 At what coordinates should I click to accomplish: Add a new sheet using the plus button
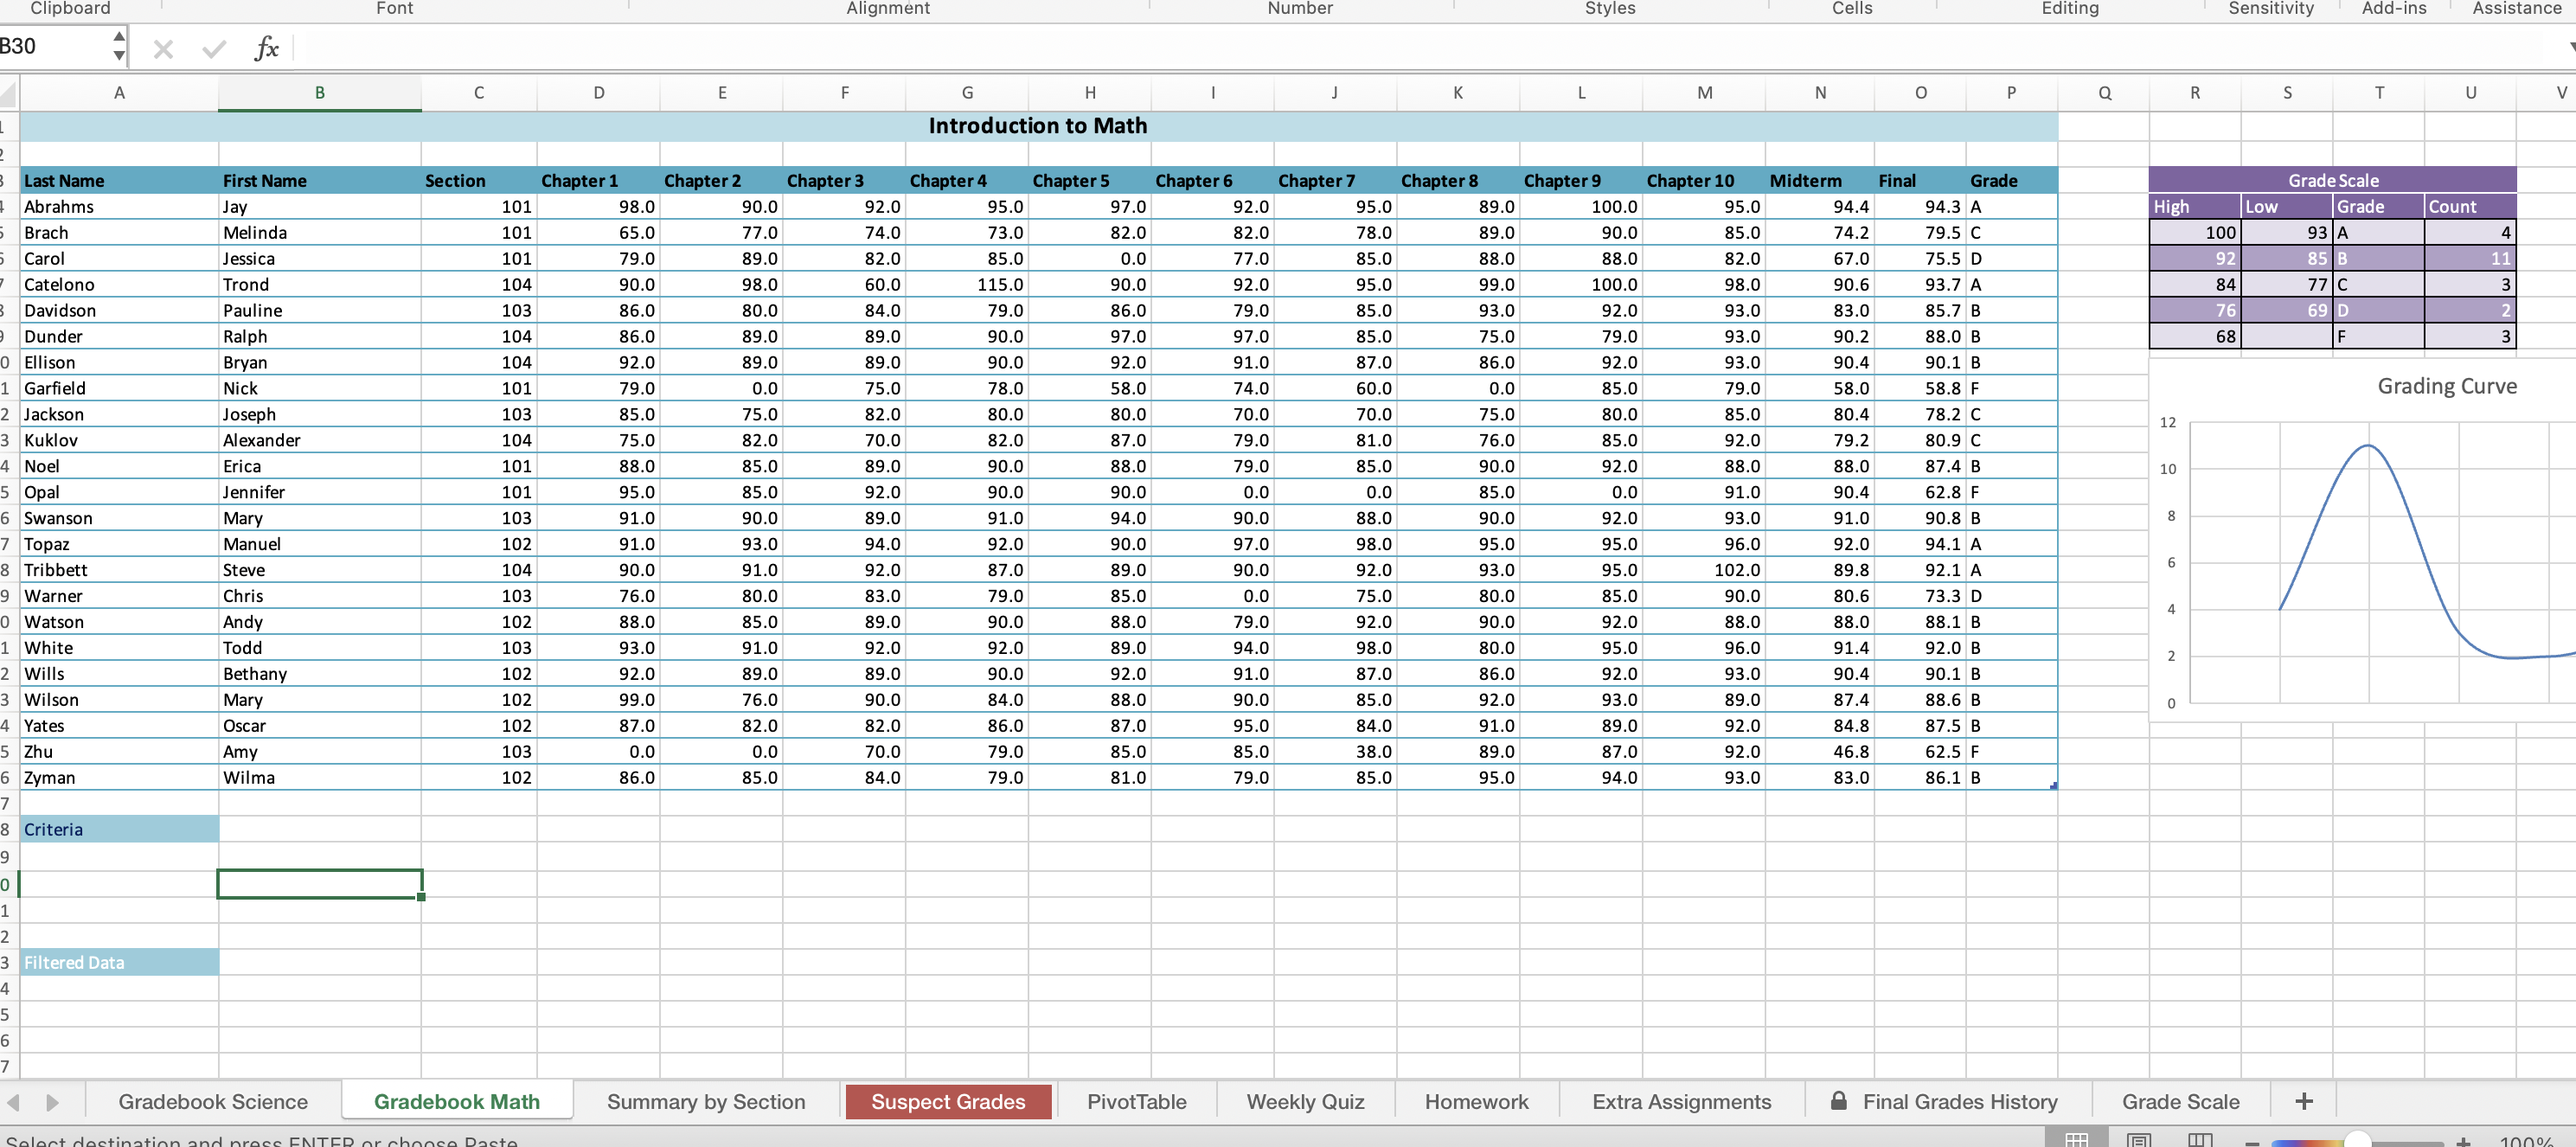point(2303,1101)
